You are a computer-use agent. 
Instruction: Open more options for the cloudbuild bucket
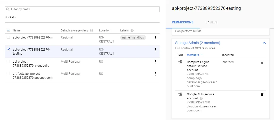155,62
